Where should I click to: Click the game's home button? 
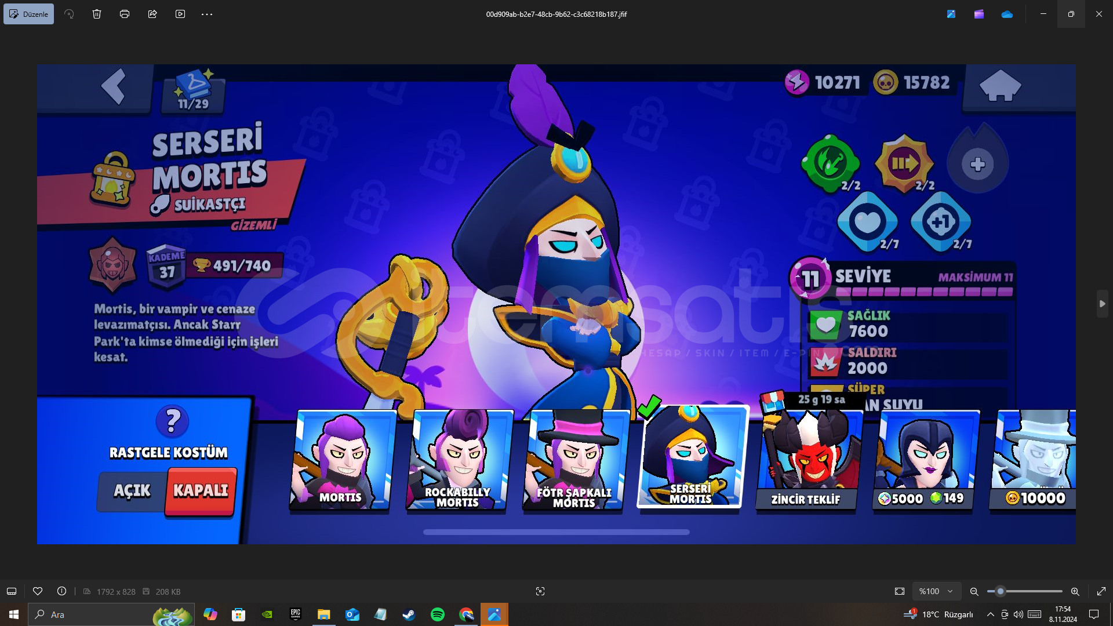(x=1000, y=85)
